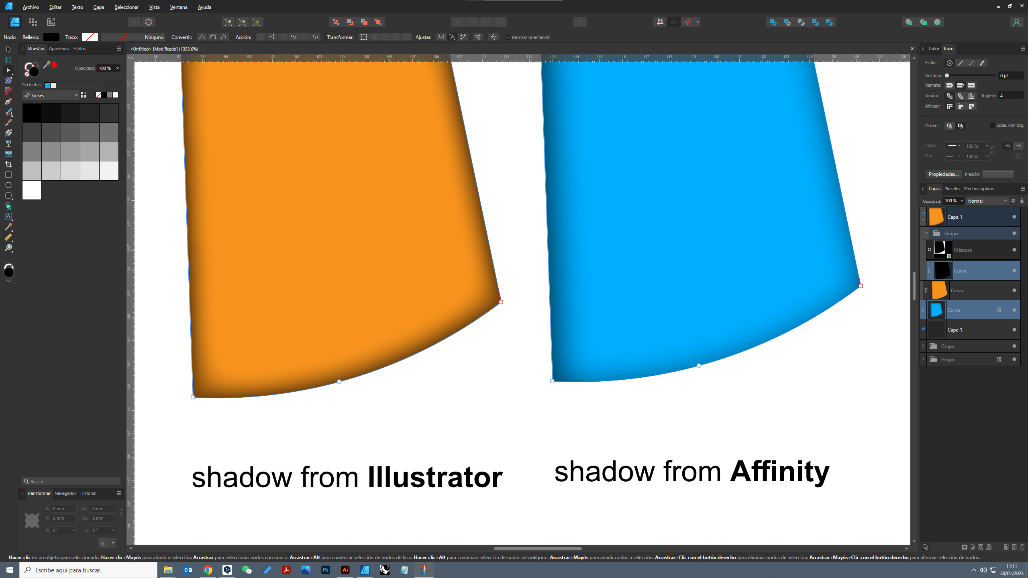1028x578 pixels.
Task: Click the Relleno black fill swatch
Action: (x=51, y=37)
